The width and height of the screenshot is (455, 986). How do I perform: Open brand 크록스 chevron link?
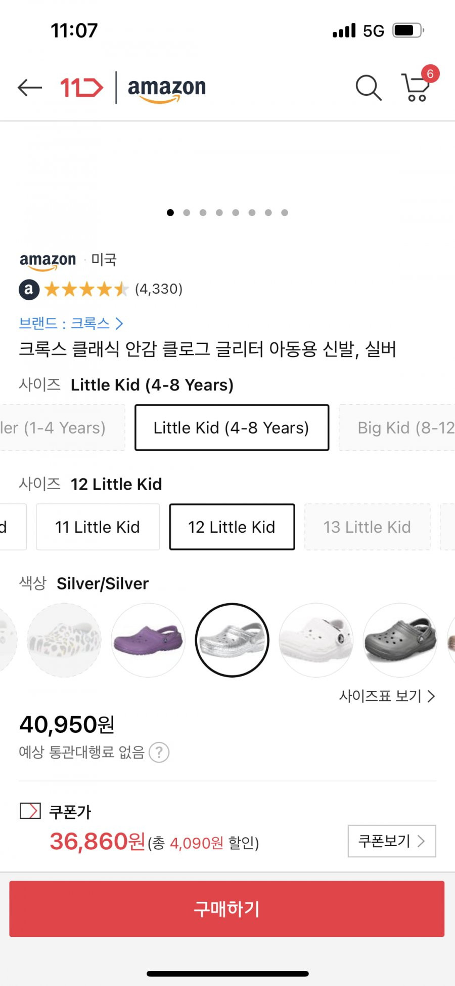71,323
